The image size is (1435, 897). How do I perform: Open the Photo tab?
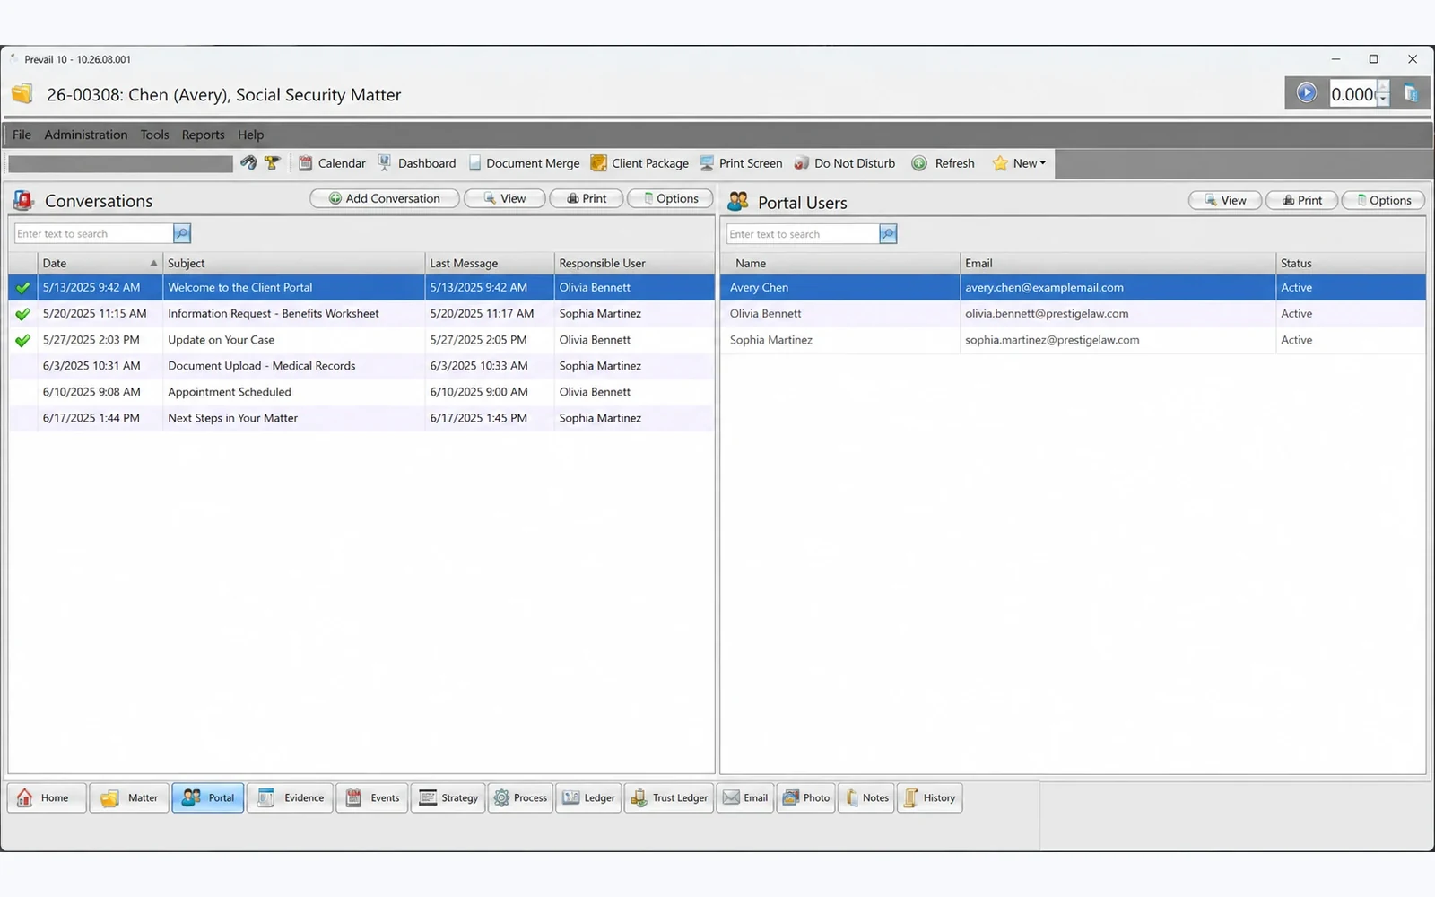(x=806, y=797)
